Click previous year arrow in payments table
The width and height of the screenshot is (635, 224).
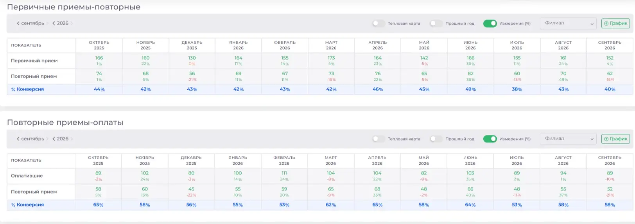click(54, 139)
